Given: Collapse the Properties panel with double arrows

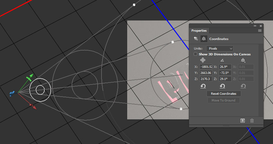Looking at the screenshot, I should 255,26.
